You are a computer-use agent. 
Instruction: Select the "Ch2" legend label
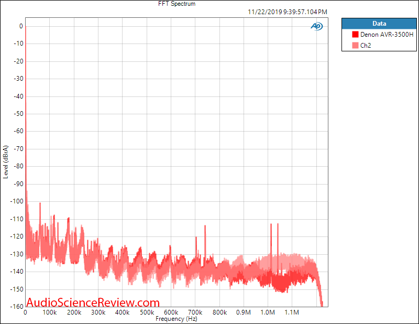(366, 46)
